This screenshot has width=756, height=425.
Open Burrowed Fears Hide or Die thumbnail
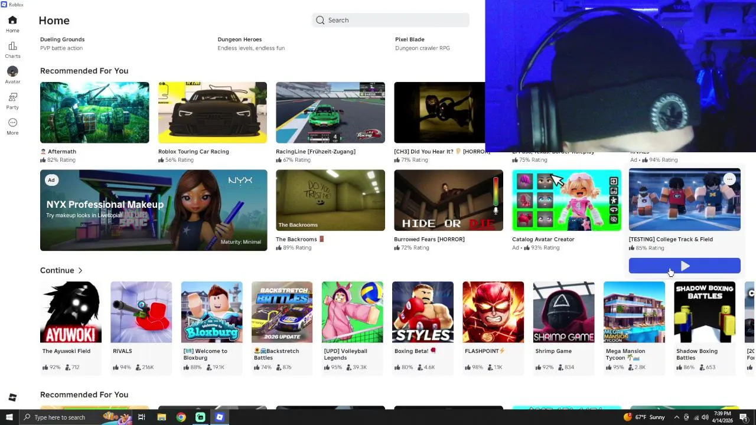(448, 200)
